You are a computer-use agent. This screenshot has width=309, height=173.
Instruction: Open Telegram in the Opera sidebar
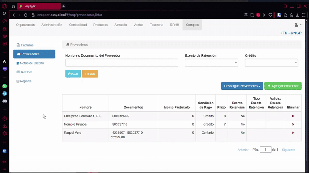pyautogui.click(x=5, y=93)
